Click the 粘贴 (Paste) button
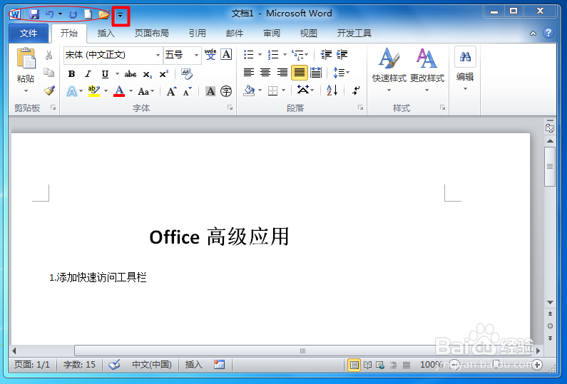The width and height of the screenshot is (567, 384). click(26, 65)
